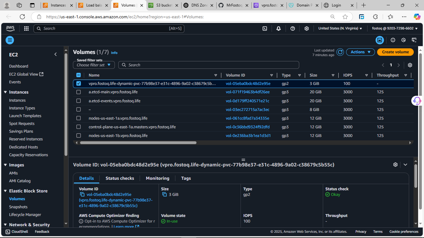Click the details pane vertical scrollbar
This screenshot has width=424, height=238.
tap(416, 176)
